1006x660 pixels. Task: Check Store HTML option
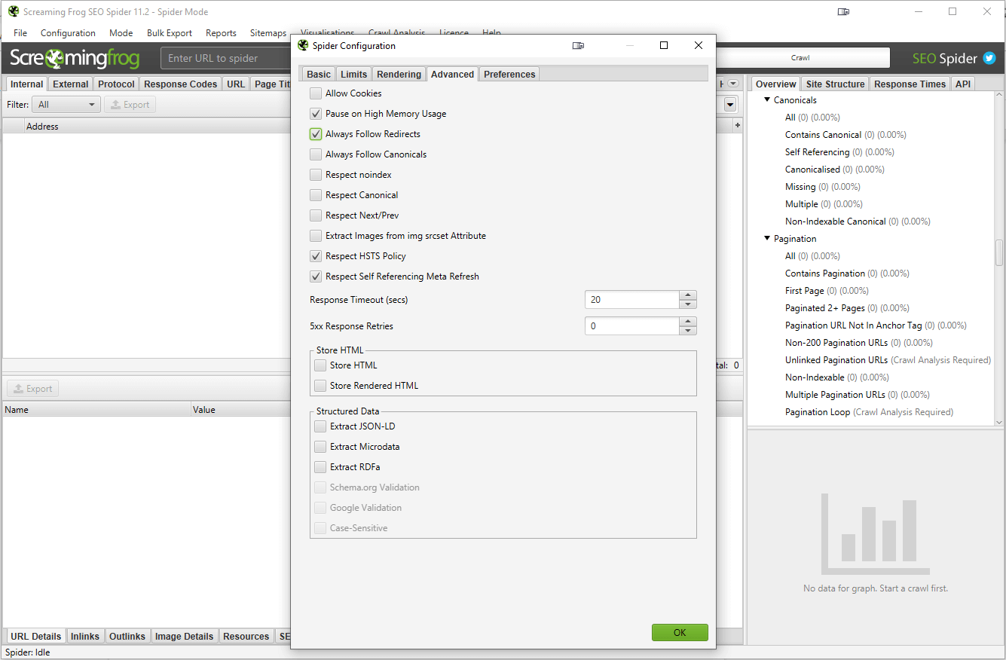[x=320, y=365]
